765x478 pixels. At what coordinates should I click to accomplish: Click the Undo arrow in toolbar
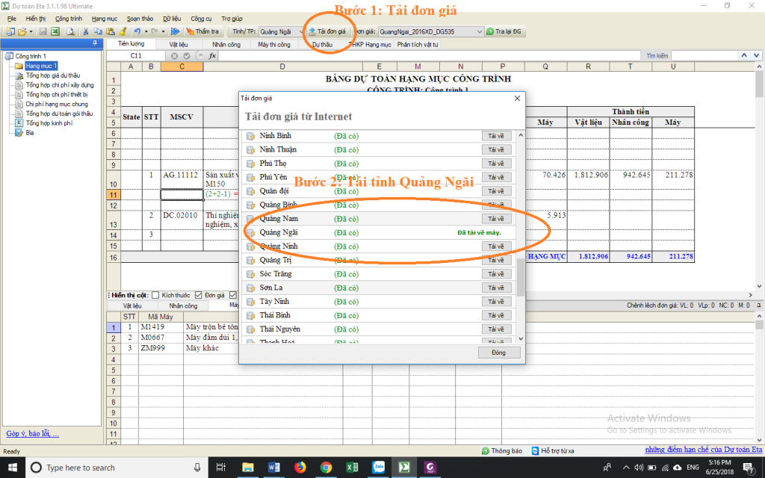click(137, 31)
